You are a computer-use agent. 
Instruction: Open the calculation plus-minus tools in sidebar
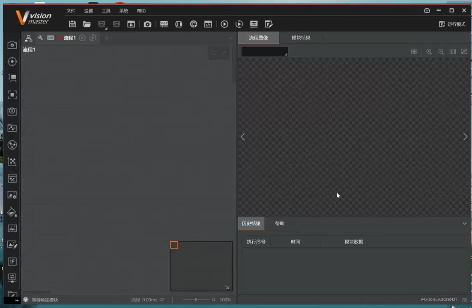coord(12,178)
